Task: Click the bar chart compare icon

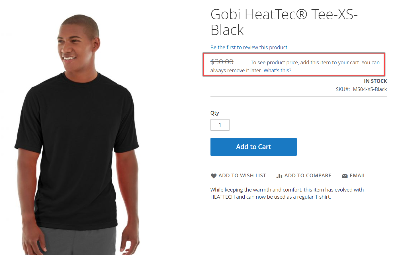Action: coord(279,176)
